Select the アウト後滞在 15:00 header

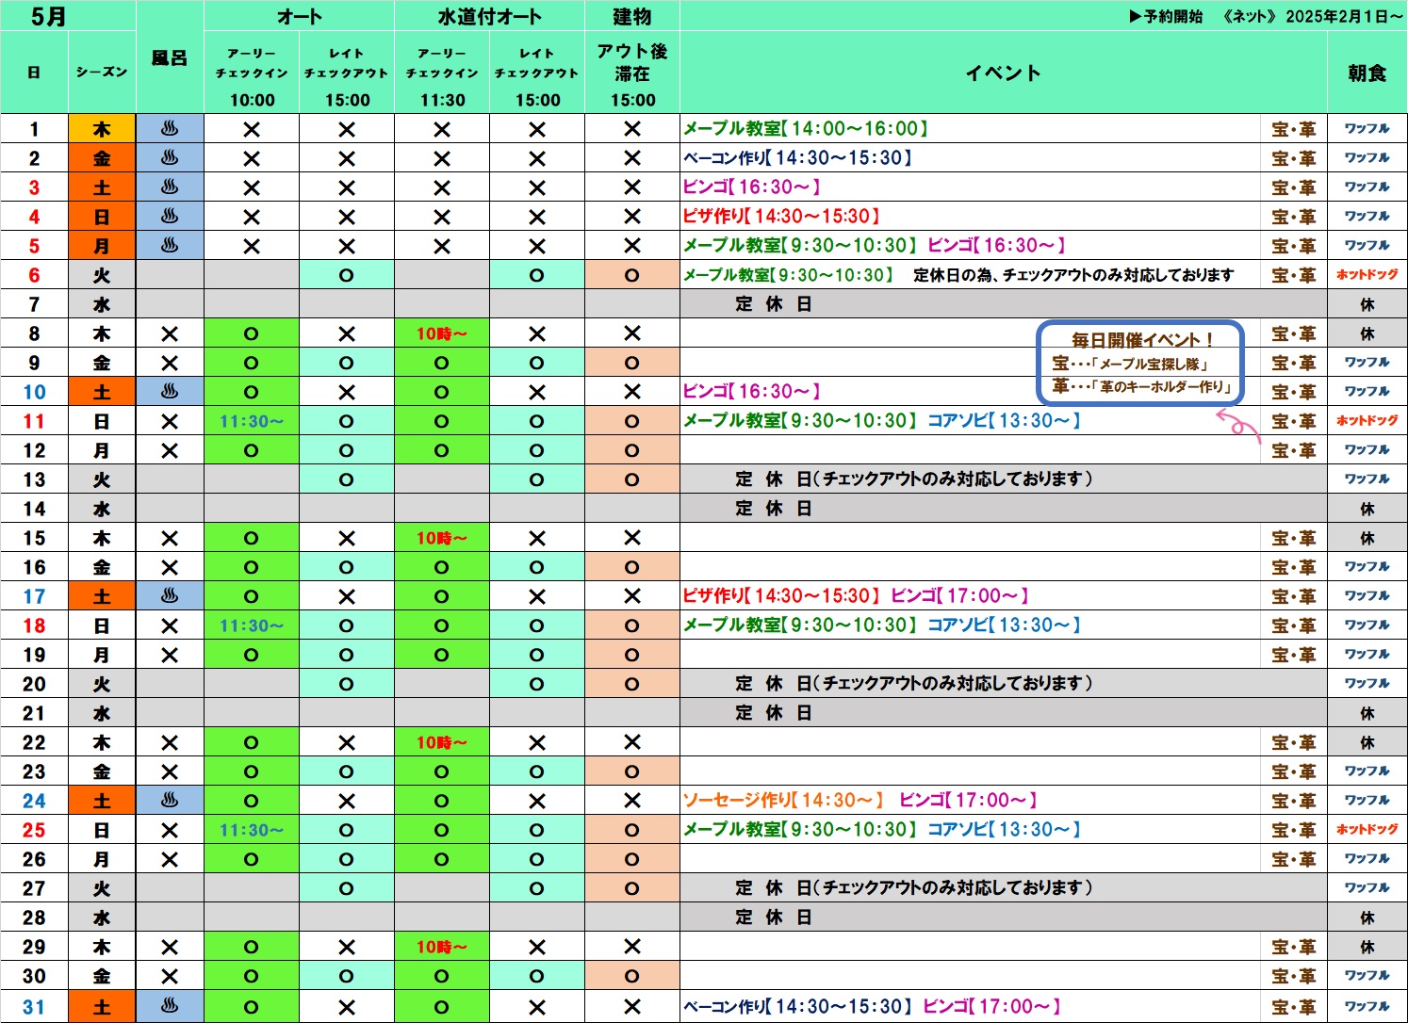pyautogui.click(x=632, y=74)
